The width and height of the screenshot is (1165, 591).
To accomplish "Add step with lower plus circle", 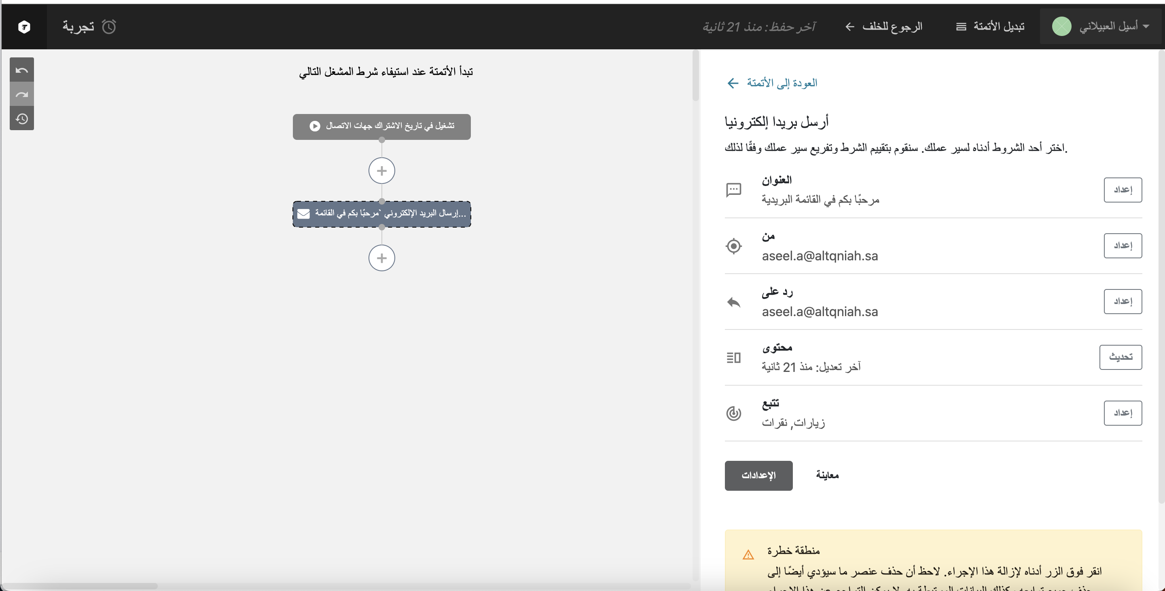I will click(381, 258).
